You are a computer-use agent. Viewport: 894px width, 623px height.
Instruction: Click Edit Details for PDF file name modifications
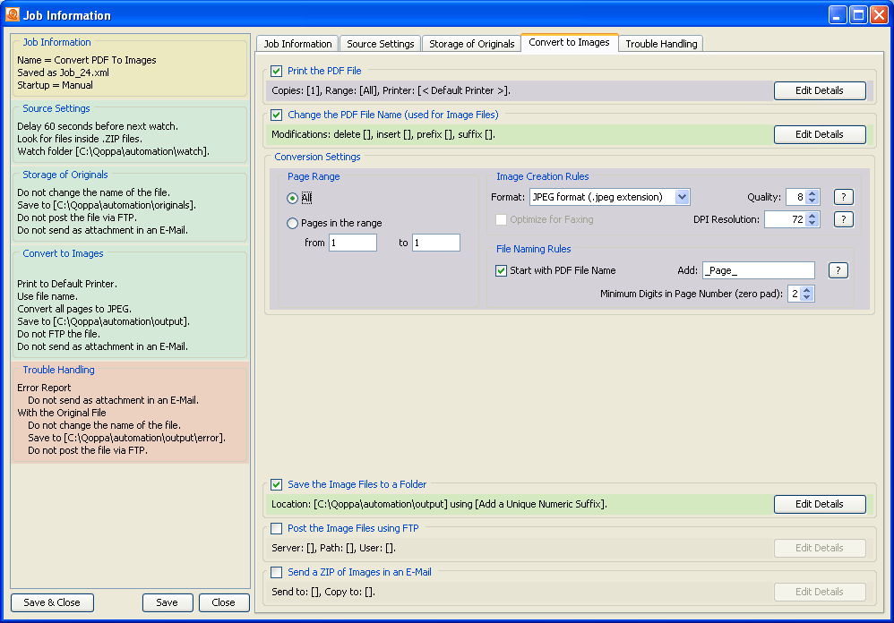coord(820,134)
